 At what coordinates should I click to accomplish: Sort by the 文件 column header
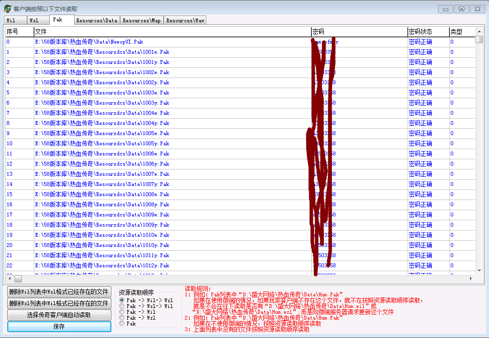tap(172, 31)
